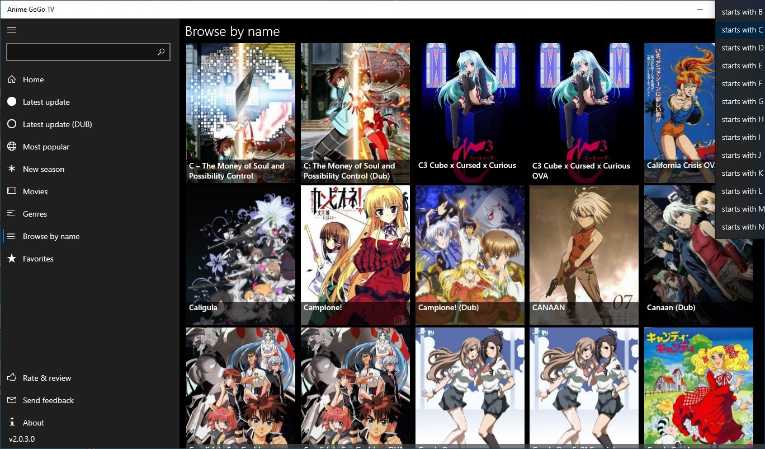
Task: Choose 'starts with M' filter
Action: (x=740, y=209)
